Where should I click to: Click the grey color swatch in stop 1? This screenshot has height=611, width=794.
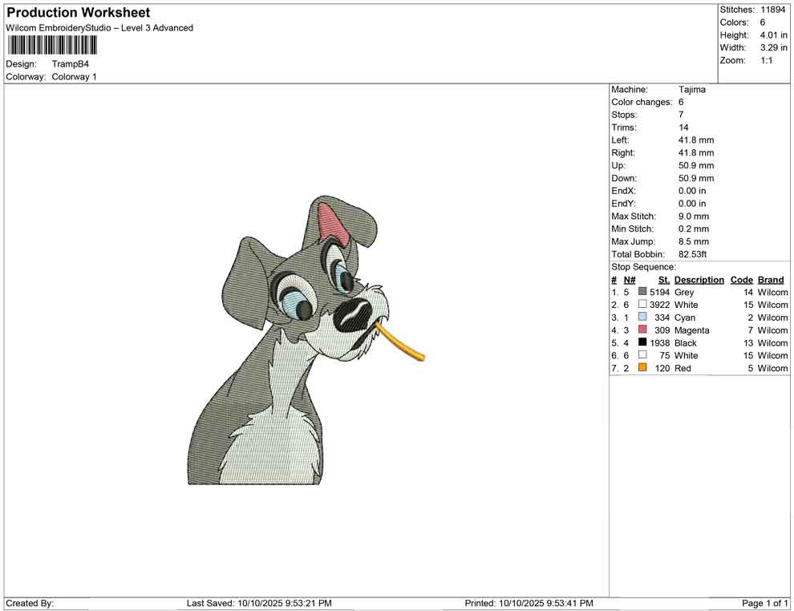coord(642,292)
